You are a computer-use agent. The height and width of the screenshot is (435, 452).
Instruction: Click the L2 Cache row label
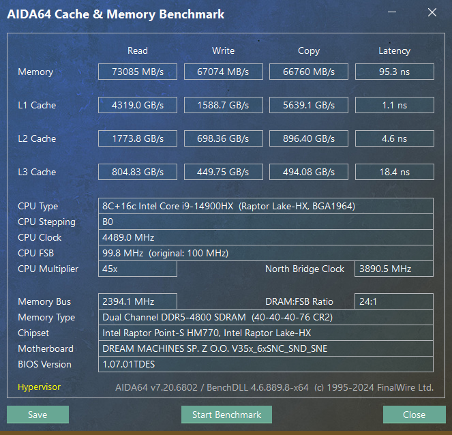pyautogui.click(x=37, y=138)
